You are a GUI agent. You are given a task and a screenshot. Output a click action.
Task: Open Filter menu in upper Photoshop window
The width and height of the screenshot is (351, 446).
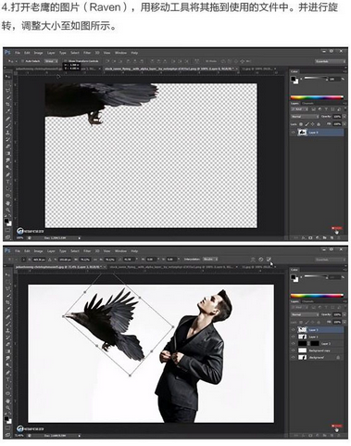pos(87,53)
